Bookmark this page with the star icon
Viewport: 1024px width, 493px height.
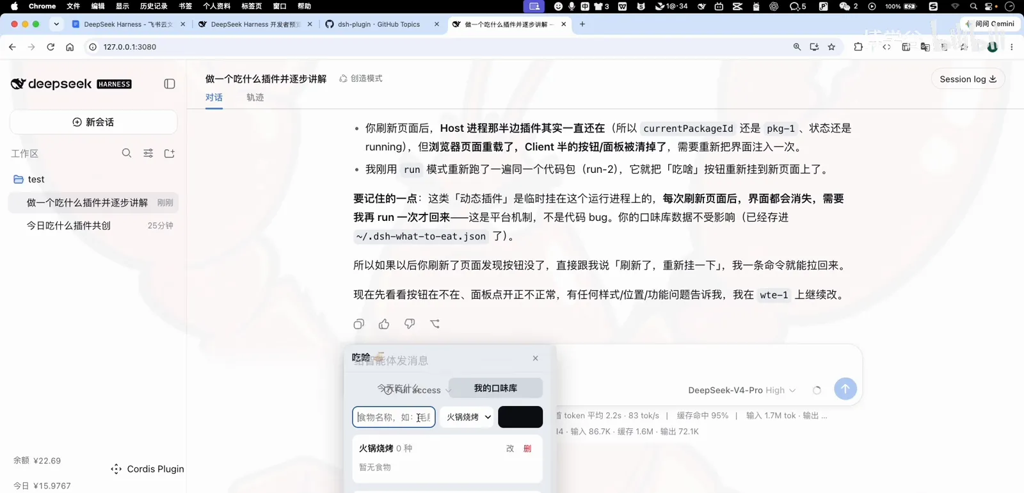(831, 47)
